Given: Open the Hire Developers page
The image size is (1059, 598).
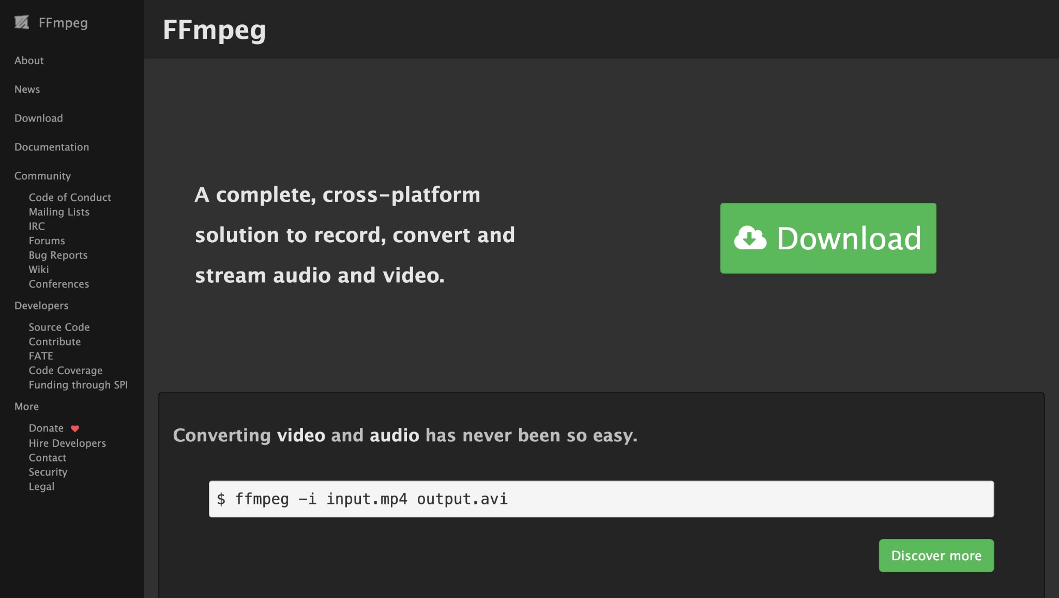Looking at the screenshot, I should tap(67, 443).
